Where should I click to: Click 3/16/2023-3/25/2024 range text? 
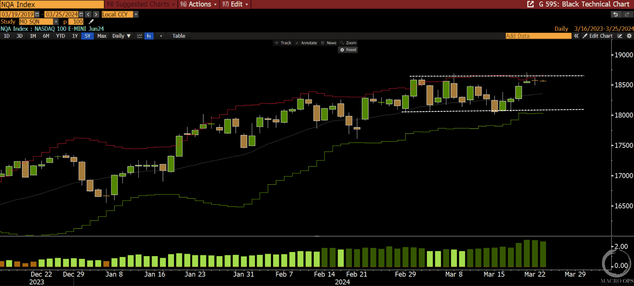coord(604,29)
